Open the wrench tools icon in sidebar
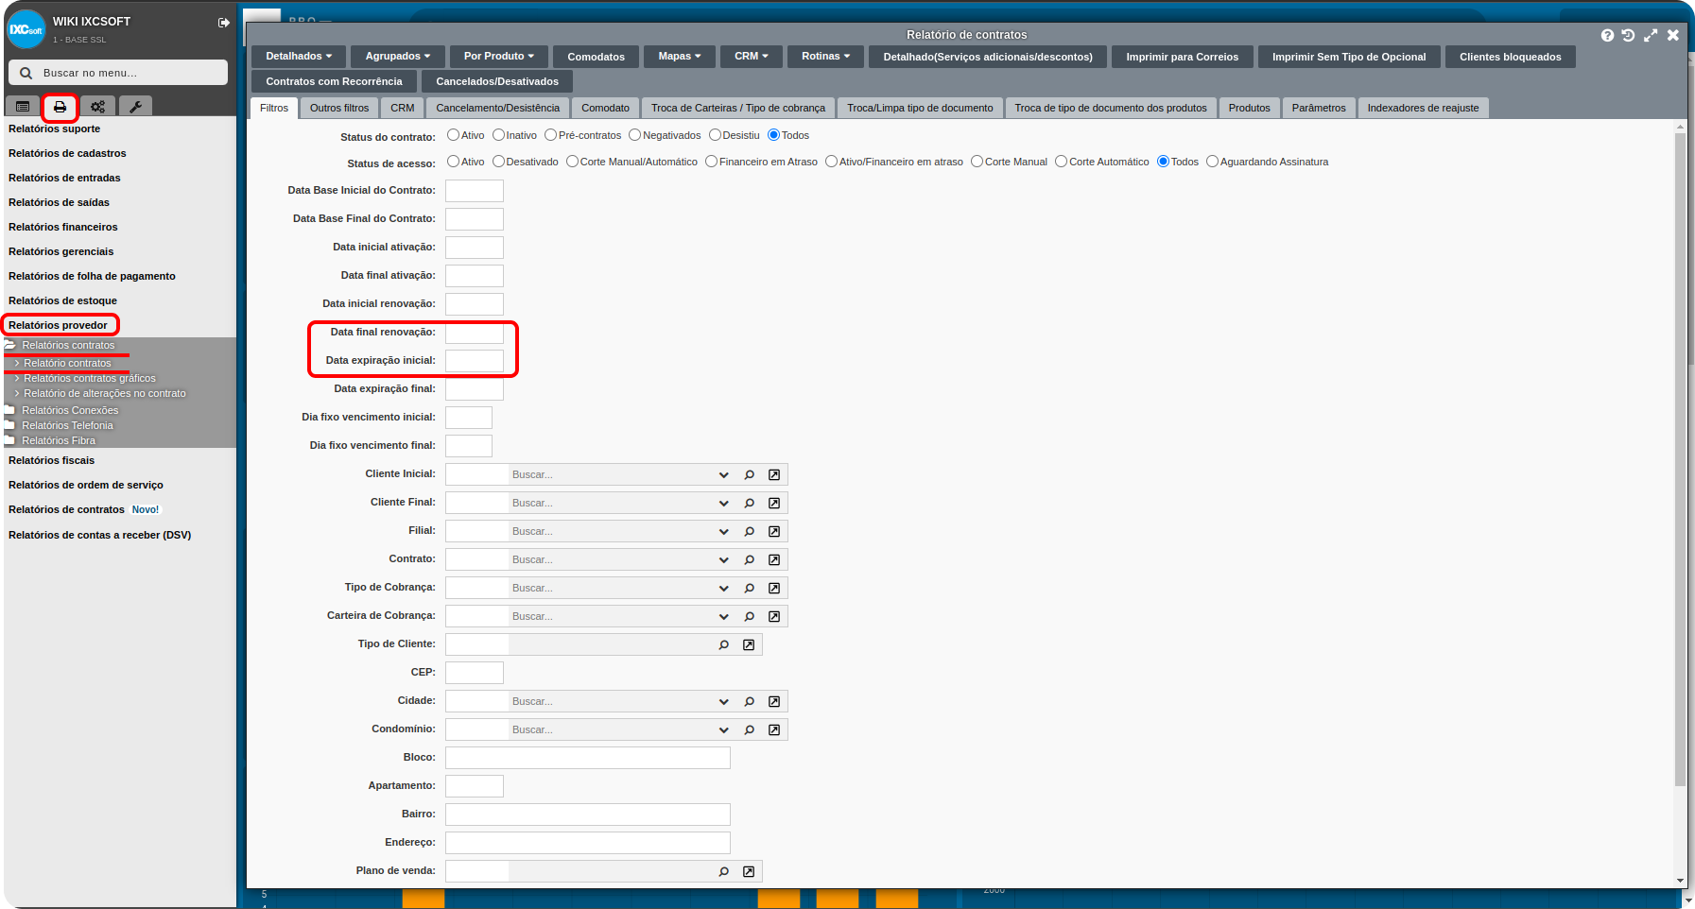Viewport: 1695px width, 909px height. coord(135,107)
